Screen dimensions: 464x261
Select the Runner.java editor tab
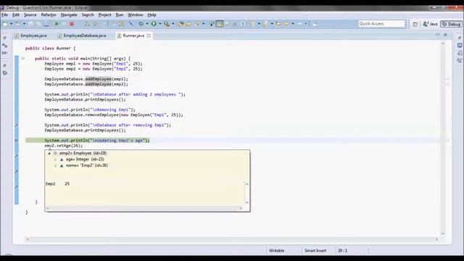coord(133,36)
